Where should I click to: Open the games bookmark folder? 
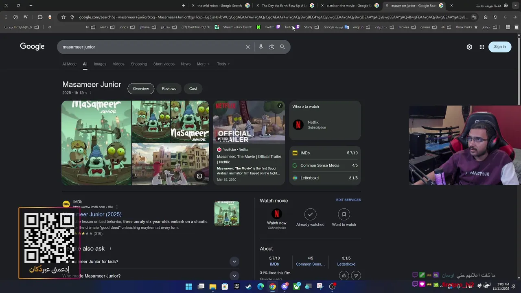(428, 27)
